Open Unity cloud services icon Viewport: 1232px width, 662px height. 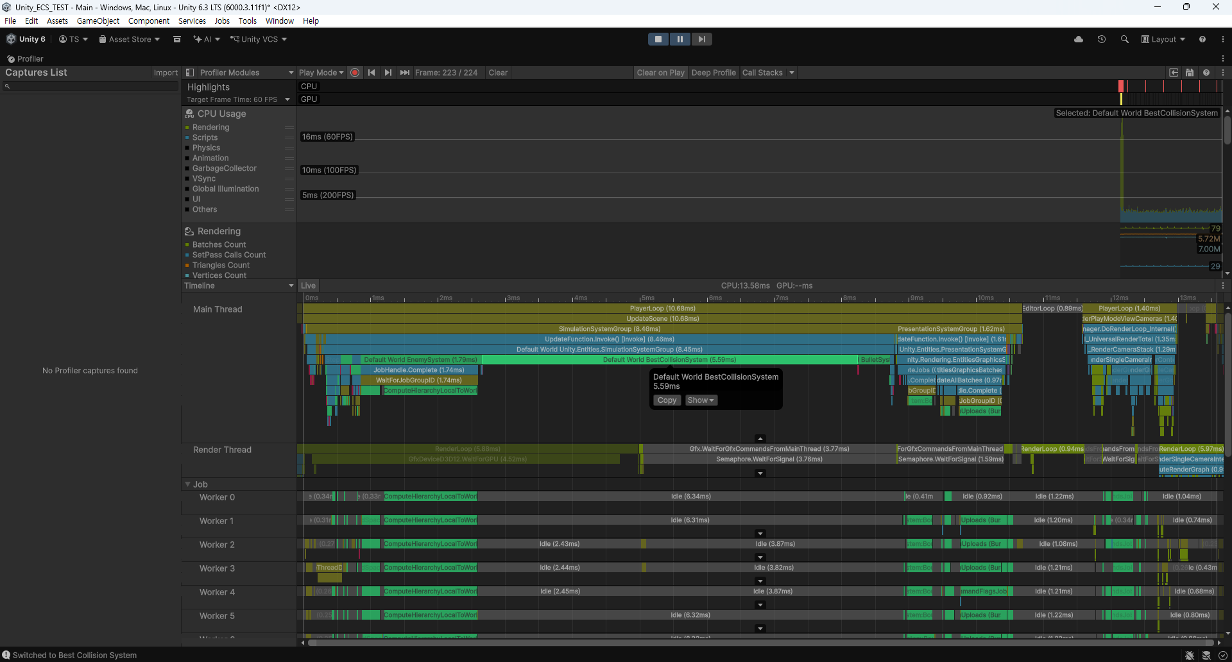coord(1079,39)
